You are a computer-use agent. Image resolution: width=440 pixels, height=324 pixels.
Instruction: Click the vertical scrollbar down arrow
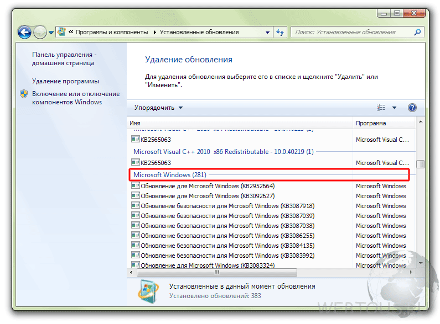[x=421, y=263]
